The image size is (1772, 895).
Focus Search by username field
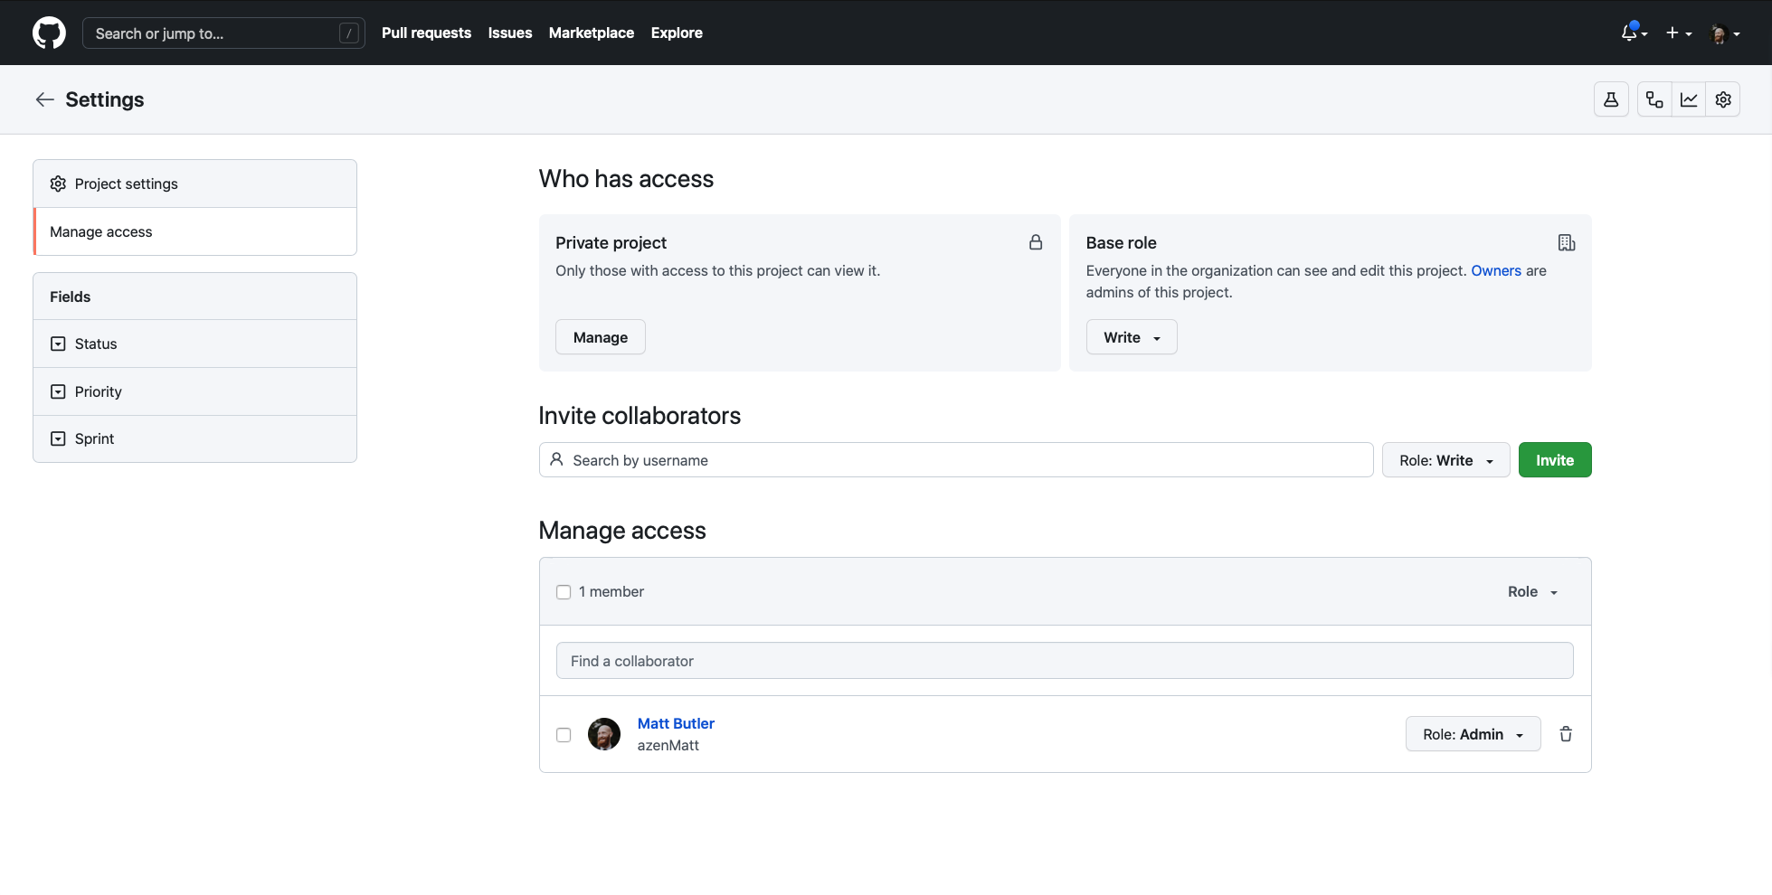coord(956,460)
